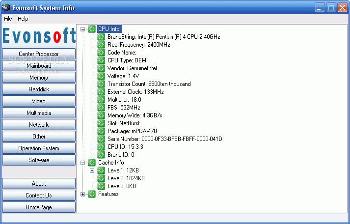350x224 pixels.
Task: Open the Harddisk section
Action: pos(39,89)
